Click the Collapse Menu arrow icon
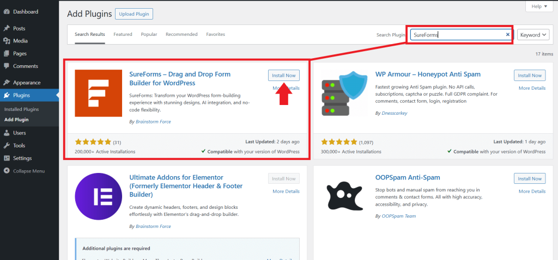 pyautogui.click(x=7, y=171)
